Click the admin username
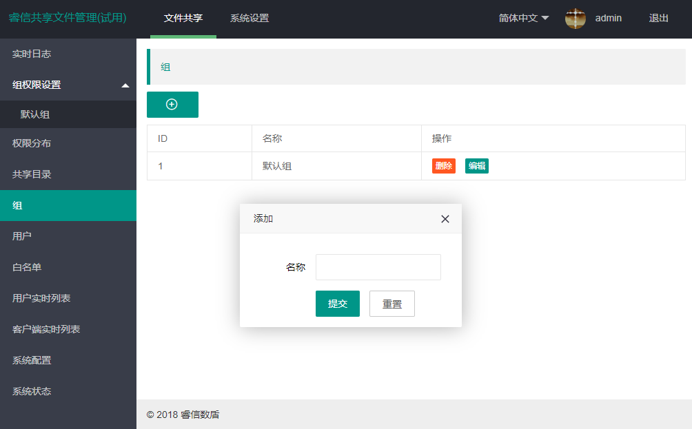The width and height of the screenshot is (692, 429). [x=608, y=18]
